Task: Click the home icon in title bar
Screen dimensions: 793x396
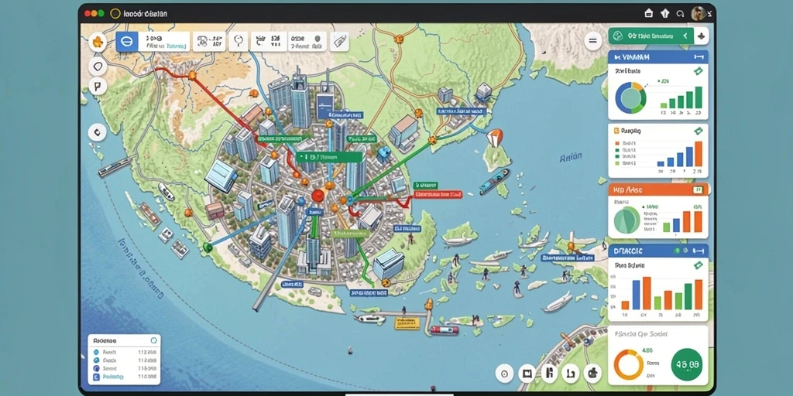Action: (649, 14)
